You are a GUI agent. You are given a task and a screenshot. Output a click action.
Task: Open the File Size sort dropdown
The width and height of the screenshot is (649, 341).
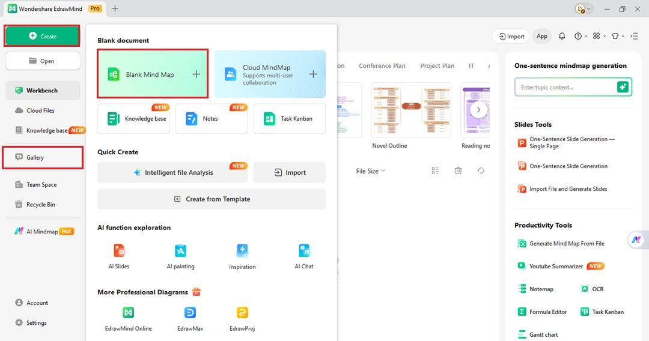[x=370, y=170]
